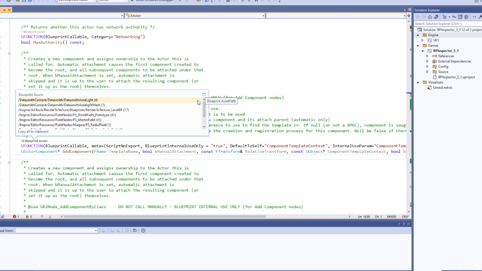Collapse all in Solution Explorer toolbar

[x=460, y=17]
